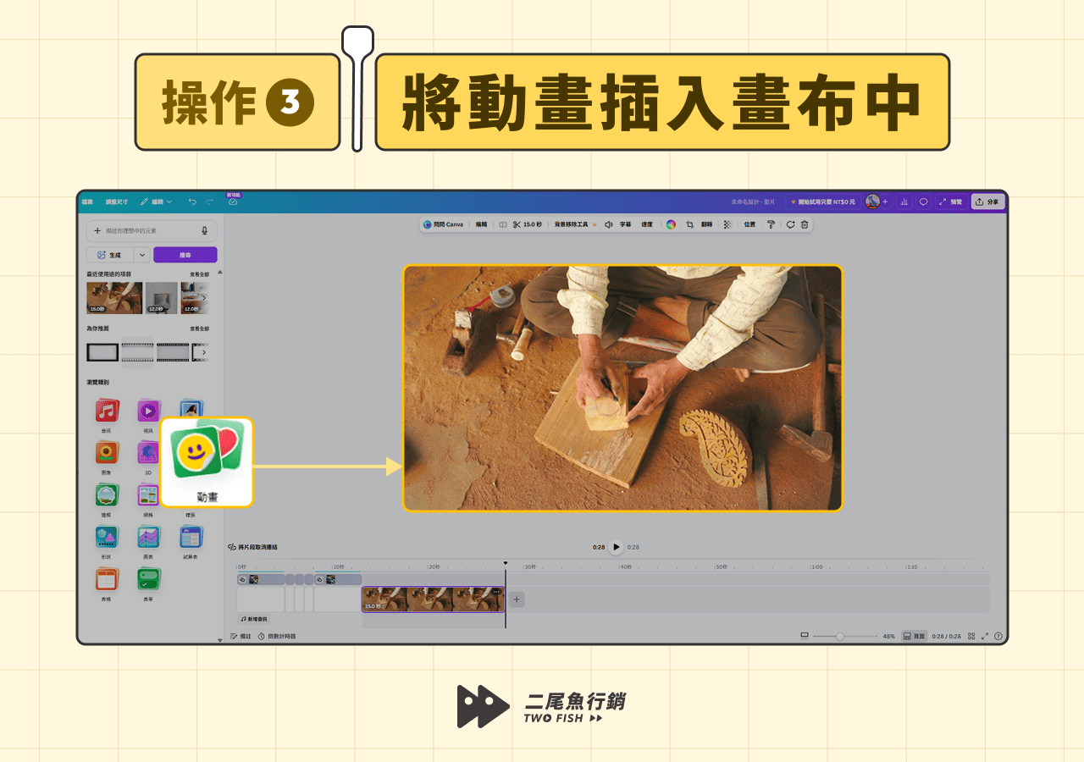Open the 調整尺寸 resize menu
The width and height of the screenshot is (1084, 762).
click(x=117, y=202)
